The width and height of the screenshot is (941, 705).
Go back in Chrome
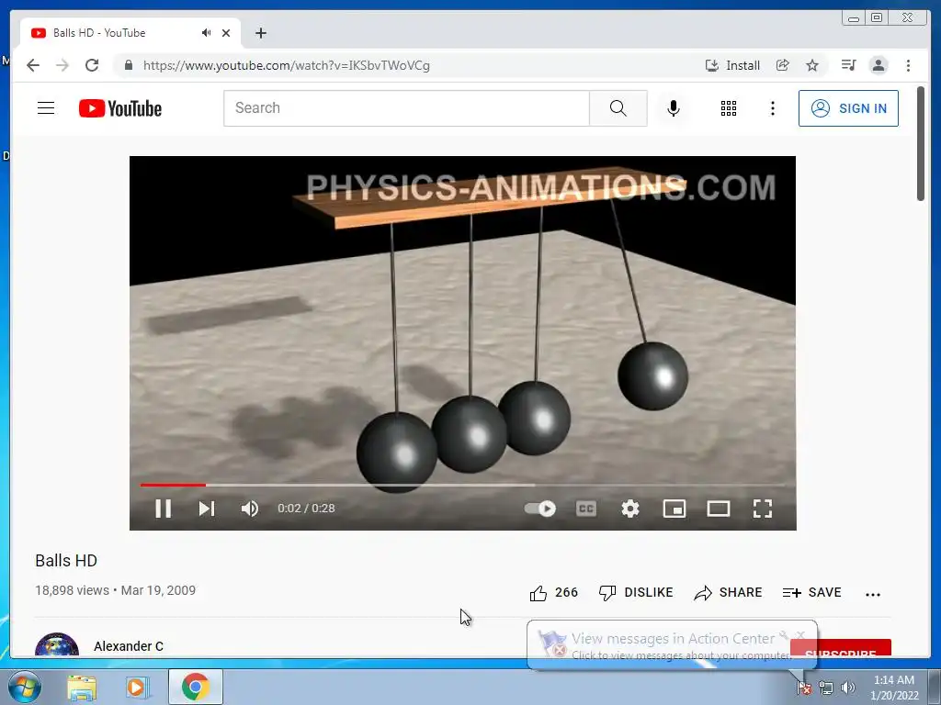pos(33,65)
